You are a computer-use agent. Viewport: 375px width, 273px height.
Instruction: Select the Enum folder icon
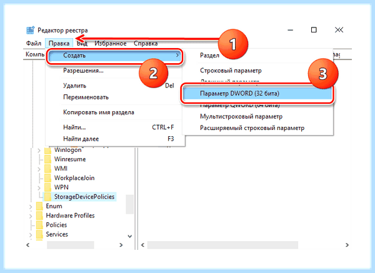[39, 206]
